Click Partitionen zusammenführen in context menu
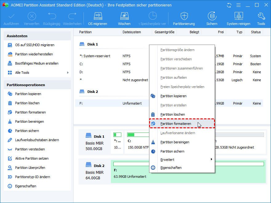The image size is (271, 203). tap(182, 68)
